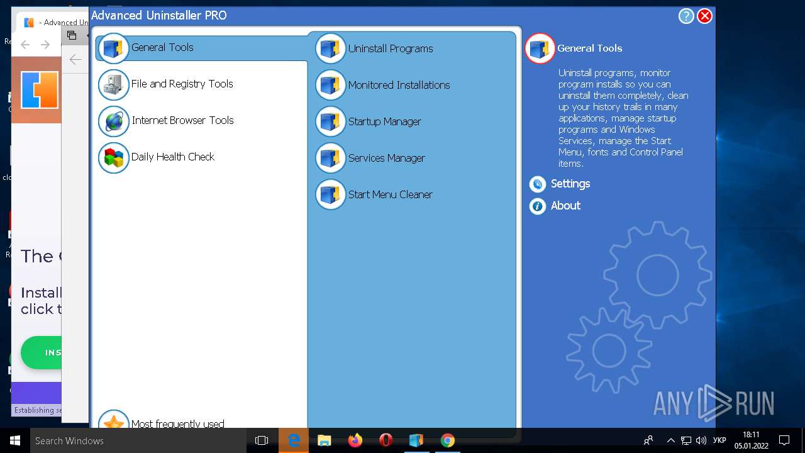This screenshot has height=453, width=805.
Task: Open Task View on the taskbar
Action: click(262, 440)
